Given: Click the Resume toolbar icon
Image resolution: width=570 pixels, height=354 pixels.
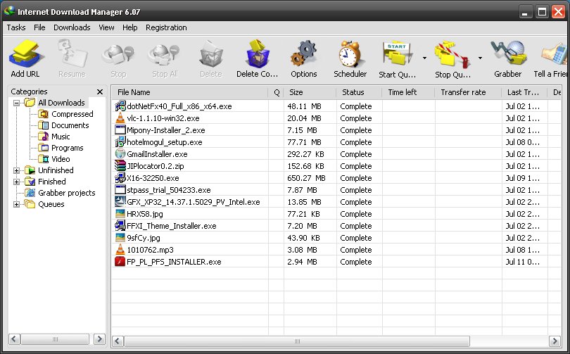Looking at the screenshot, I should (72, 54).
